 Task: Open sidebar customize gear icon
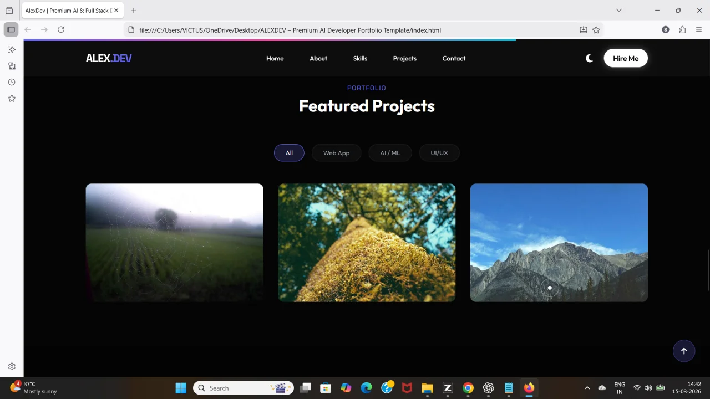(12, 366)
